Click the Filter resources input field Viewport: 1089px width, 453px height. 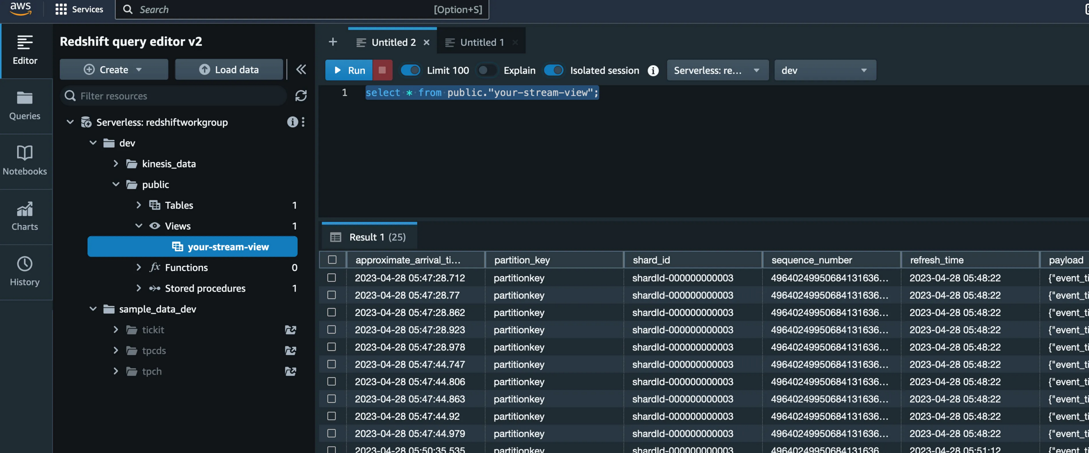(177, 96)
